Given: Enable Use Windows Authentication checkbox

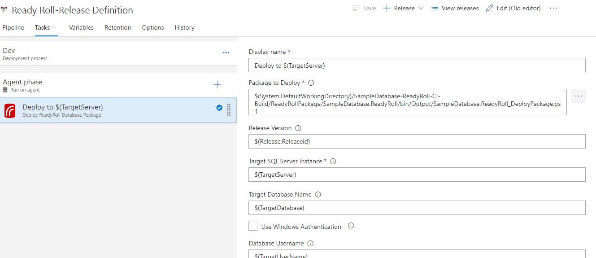Looking at the screenshot, I should [253, 226].
